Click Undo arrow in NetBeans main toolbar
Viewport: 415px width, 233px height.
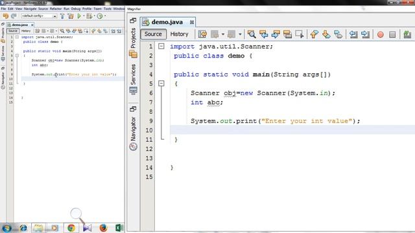click(6, 16)
